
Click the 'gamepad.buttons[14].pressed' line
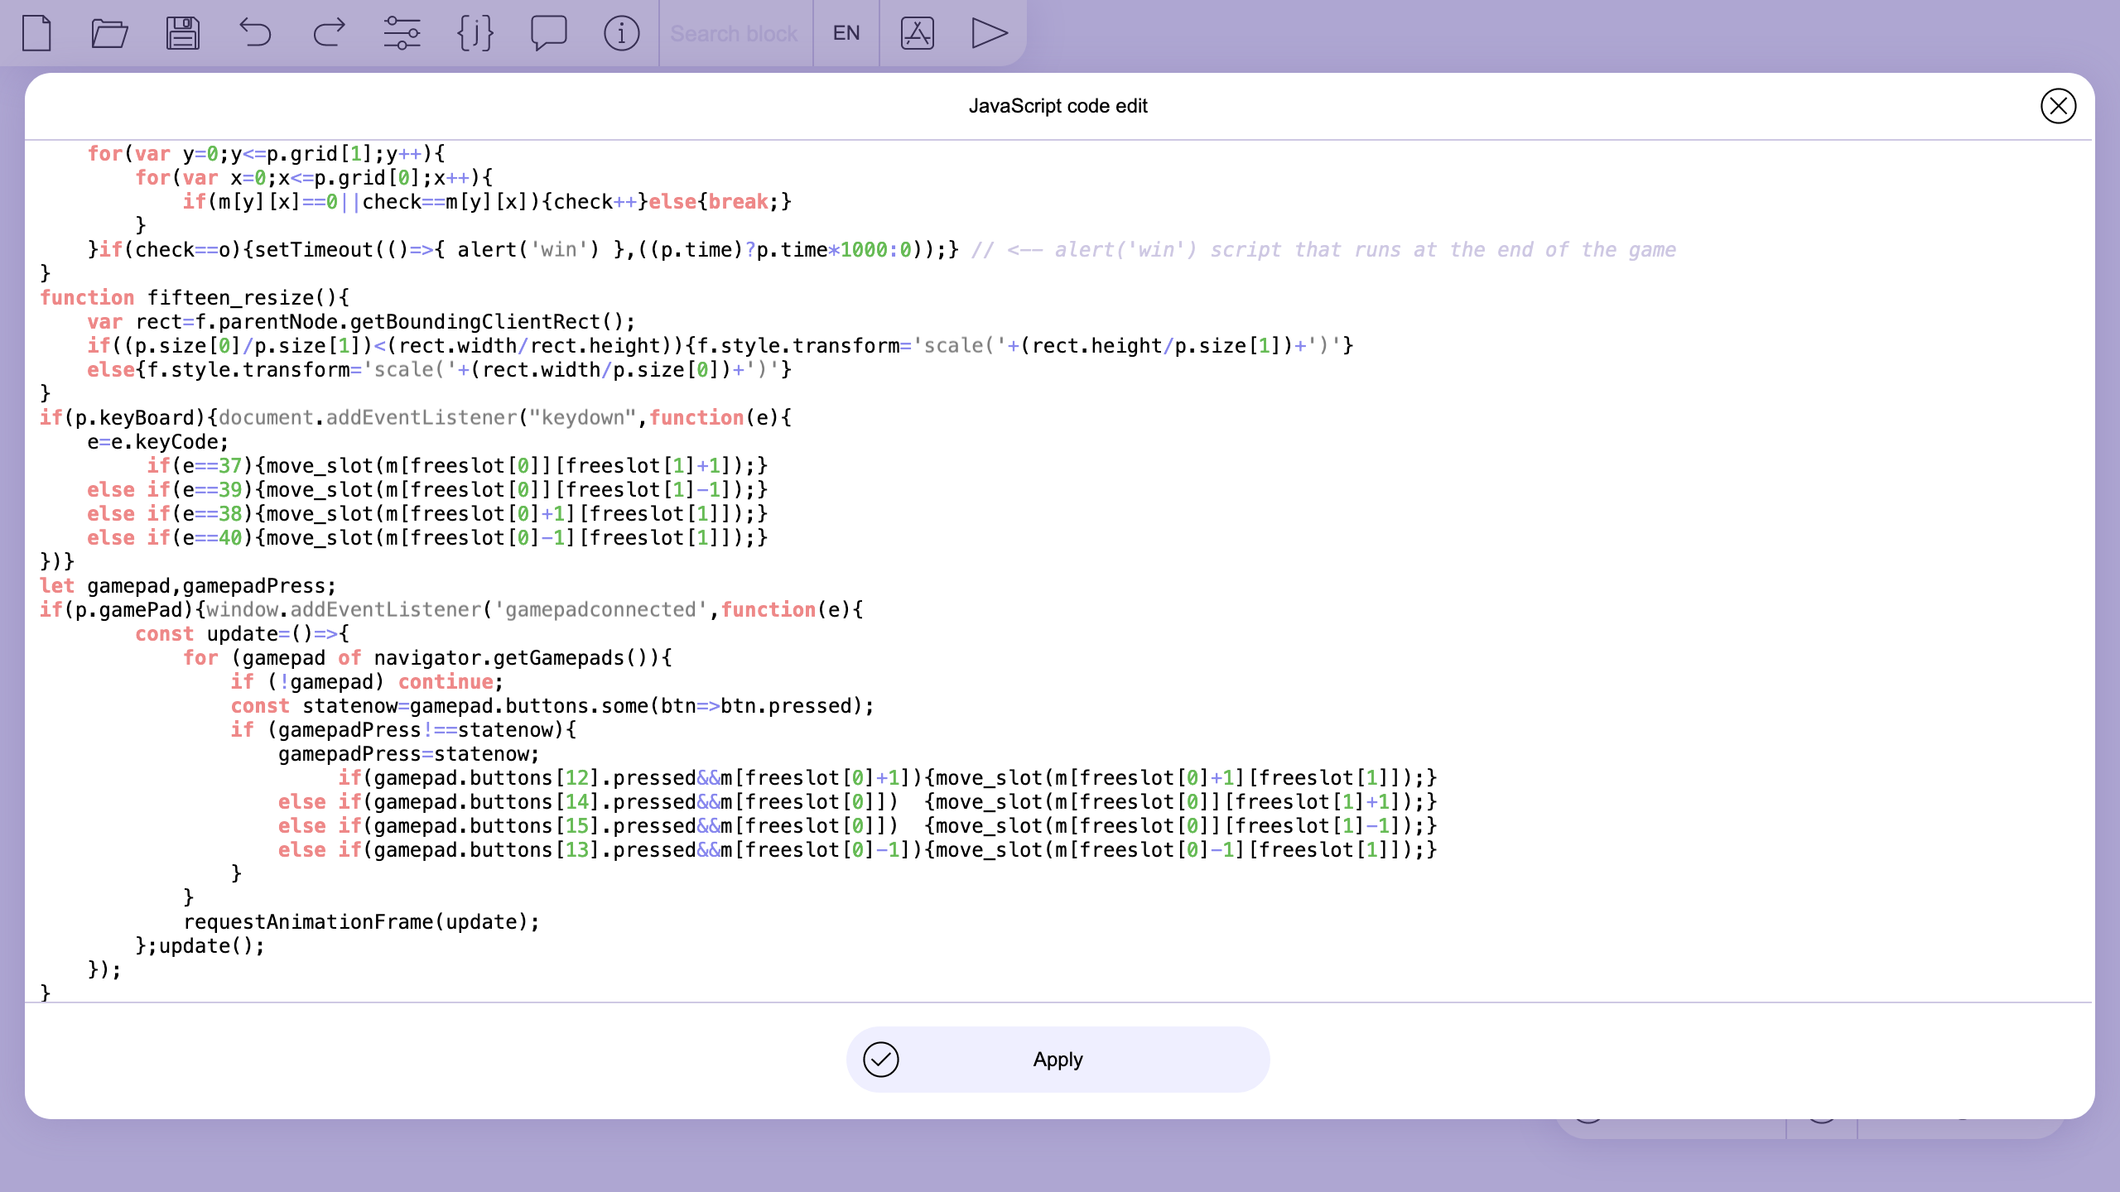[857, 802]
